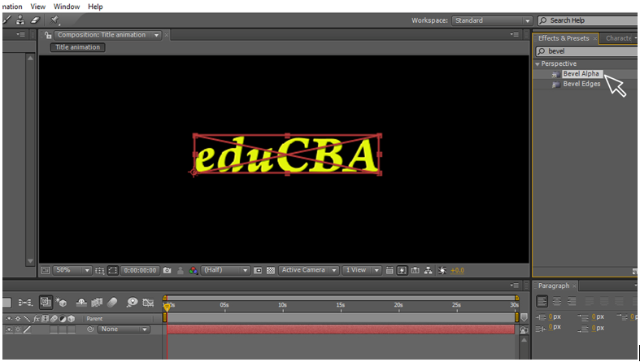Click the Comp Marker Bin icon
Image resolution: width=640 pixels, height=362 pixels.
[x=524, y=317]
